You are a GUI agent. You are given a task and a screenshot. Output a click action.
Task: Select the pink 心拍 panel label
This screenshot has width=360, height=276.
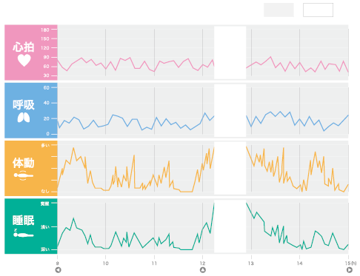point(24,47)
